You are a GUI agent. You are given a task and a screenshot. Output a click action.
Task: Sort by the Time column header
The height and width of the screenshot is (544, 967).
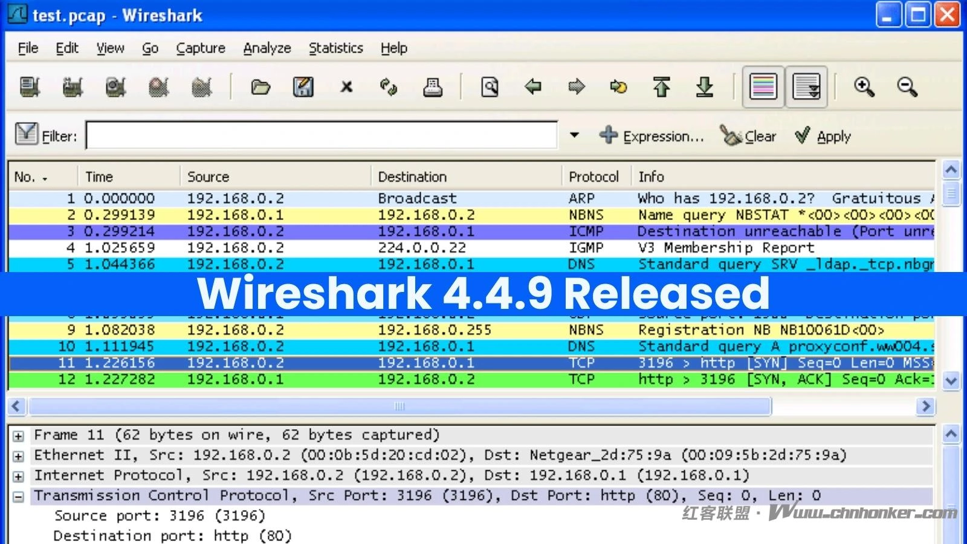[129, 177]
